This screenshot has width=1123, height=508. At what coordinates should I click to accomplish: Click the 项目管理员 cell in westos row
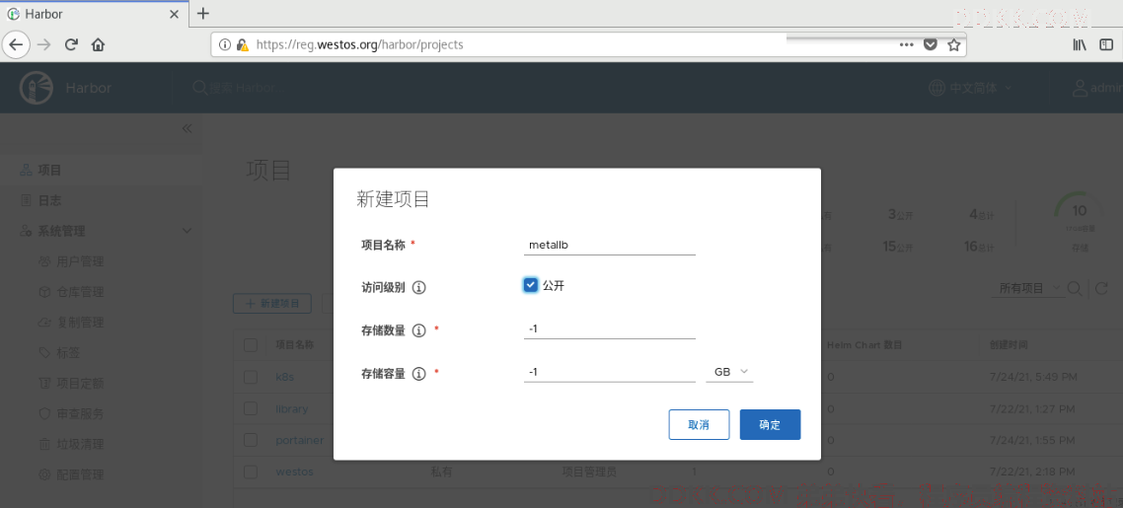pyautogui.click(x=589, y=472)
